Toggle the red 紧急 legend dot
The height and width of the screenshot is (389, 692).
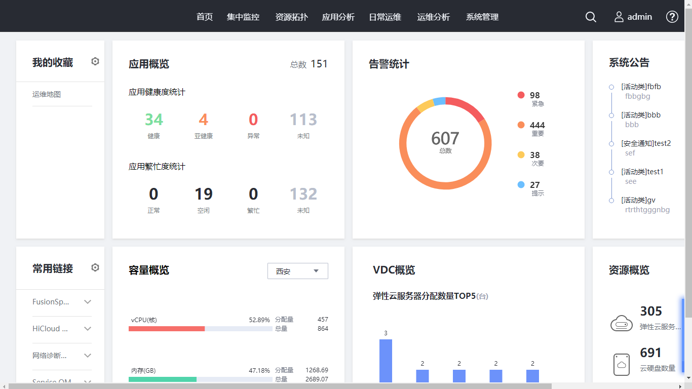tap(521, 95)
